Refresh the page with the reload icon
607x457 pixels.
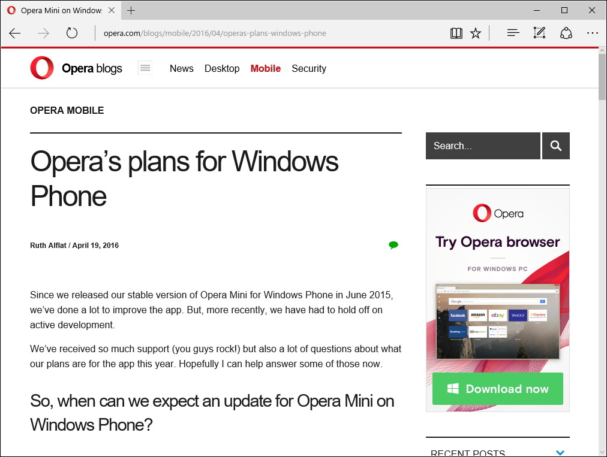pyautogui.click(x=71, y=33)
